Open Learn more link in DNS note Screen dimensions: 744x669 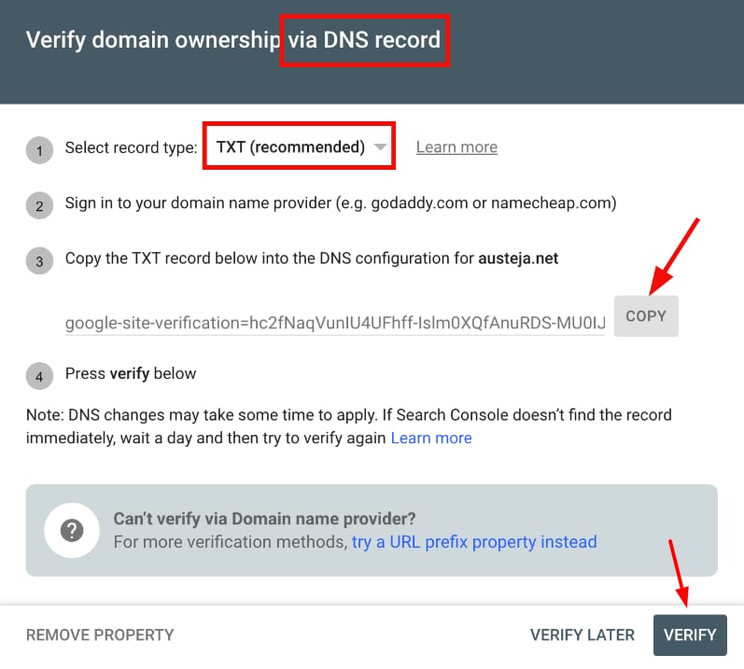click(x=431, y=438)
